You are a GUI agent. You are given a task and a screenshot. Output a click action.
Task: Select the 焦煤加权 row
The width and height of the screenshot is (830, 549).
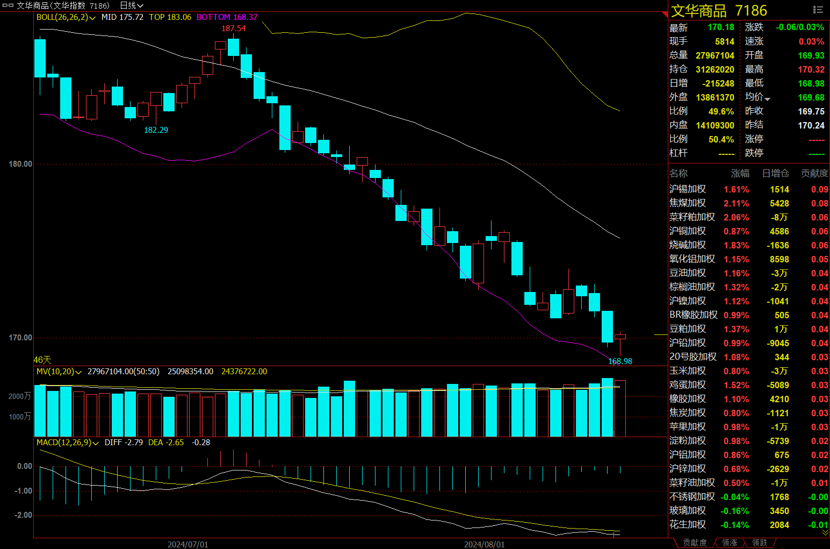tap(749, 203)
